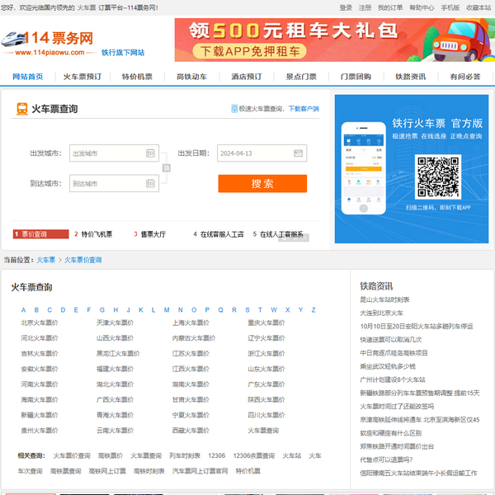Image resolution: width=495 pixels, height=495 pixels.
Task: Click the calendar icon in 到达城市 field
Action: [x=150, y=183]
